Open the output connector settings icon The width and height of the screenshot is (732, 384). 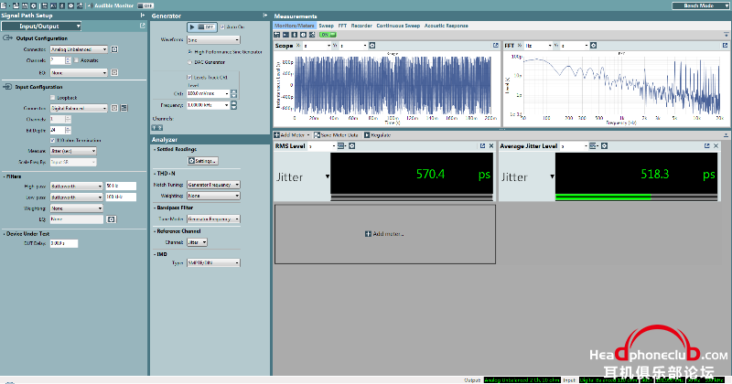[114, 49]
